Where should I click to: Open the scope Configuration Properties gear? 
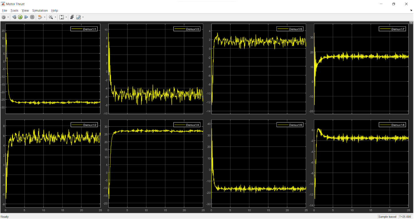(4, 17)
